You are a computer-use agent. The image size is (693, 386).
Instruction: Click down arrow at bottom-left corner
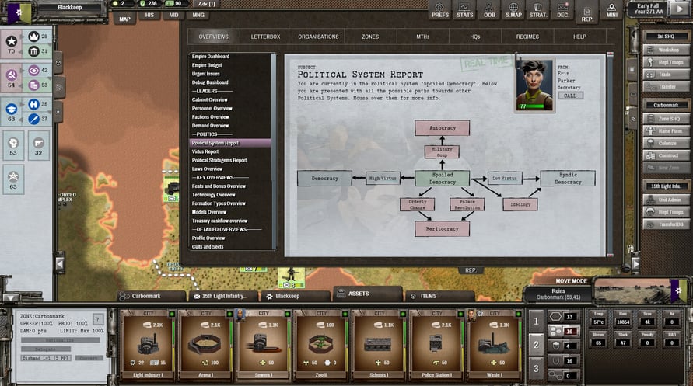pos(11,297)
